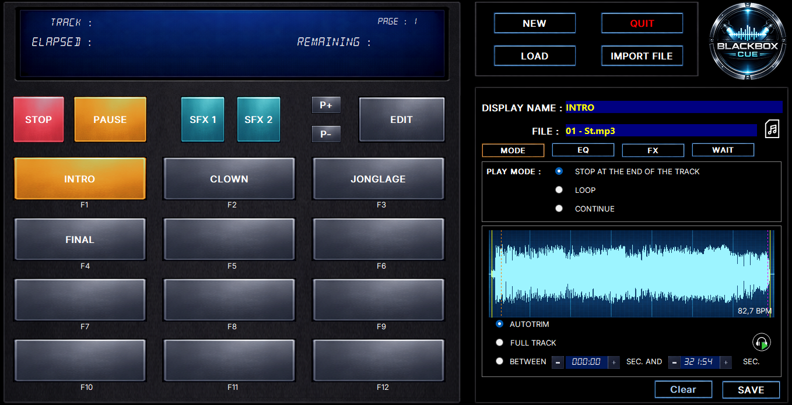
Task: Trigger the SFX 2 pad
Action: pos(258,119)
